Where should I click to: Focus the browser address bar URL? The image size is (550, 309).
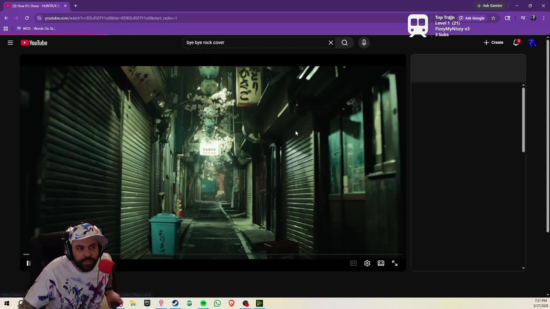(x=111, y=18)
